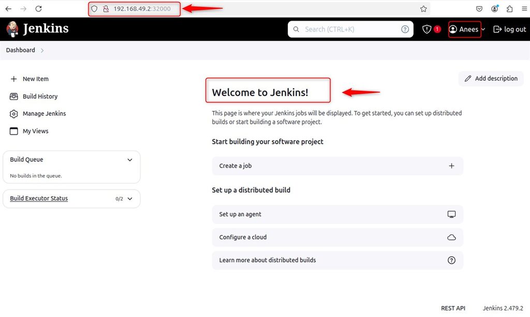Click the browser address bar URL
The width and height of the screenshot is (530, 317).
[142, 9]
